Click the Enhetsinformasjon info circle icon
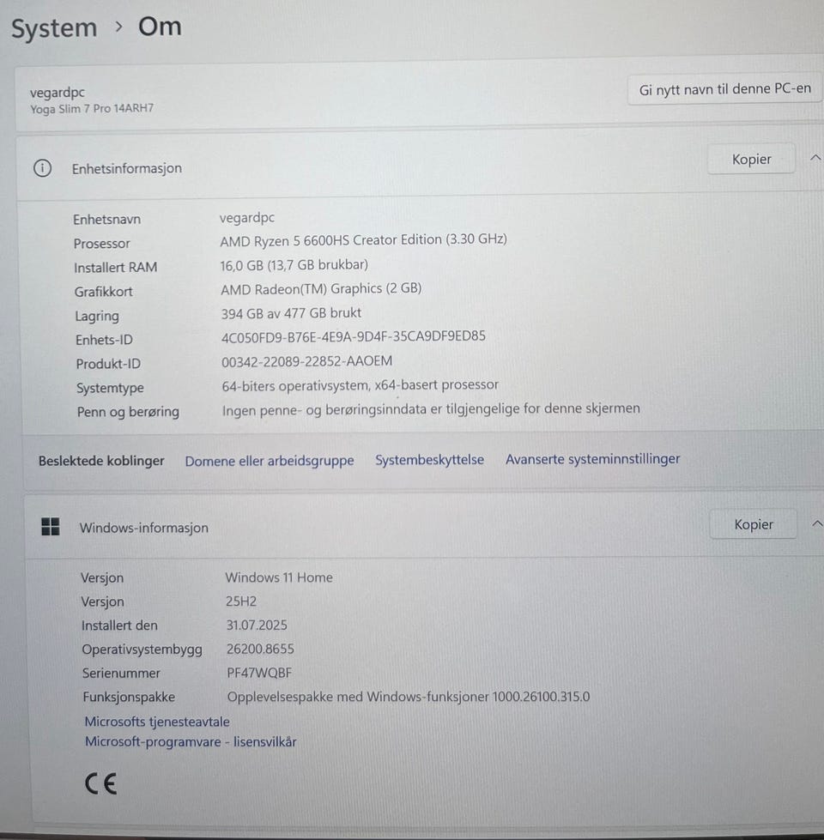 (x=42, y=168)
